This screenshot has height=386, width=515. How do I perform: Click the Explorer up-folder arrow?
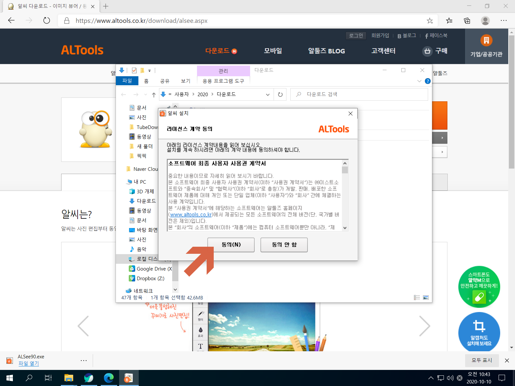(154, 95)
